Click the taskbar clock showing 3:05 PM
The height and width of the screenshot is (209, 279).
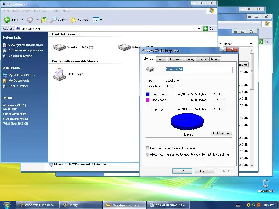(269, 205)
